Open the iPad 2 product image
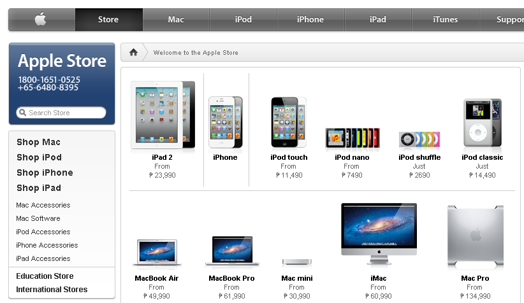524x303 pixels. coord(163,115)
